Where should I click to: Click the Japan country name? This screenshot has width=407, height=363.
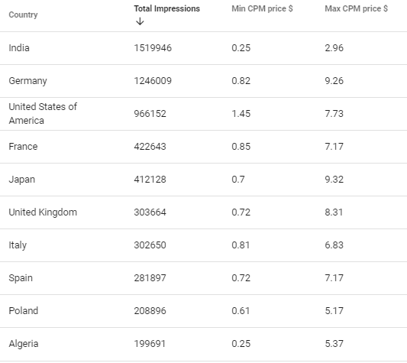click(22, 180)
